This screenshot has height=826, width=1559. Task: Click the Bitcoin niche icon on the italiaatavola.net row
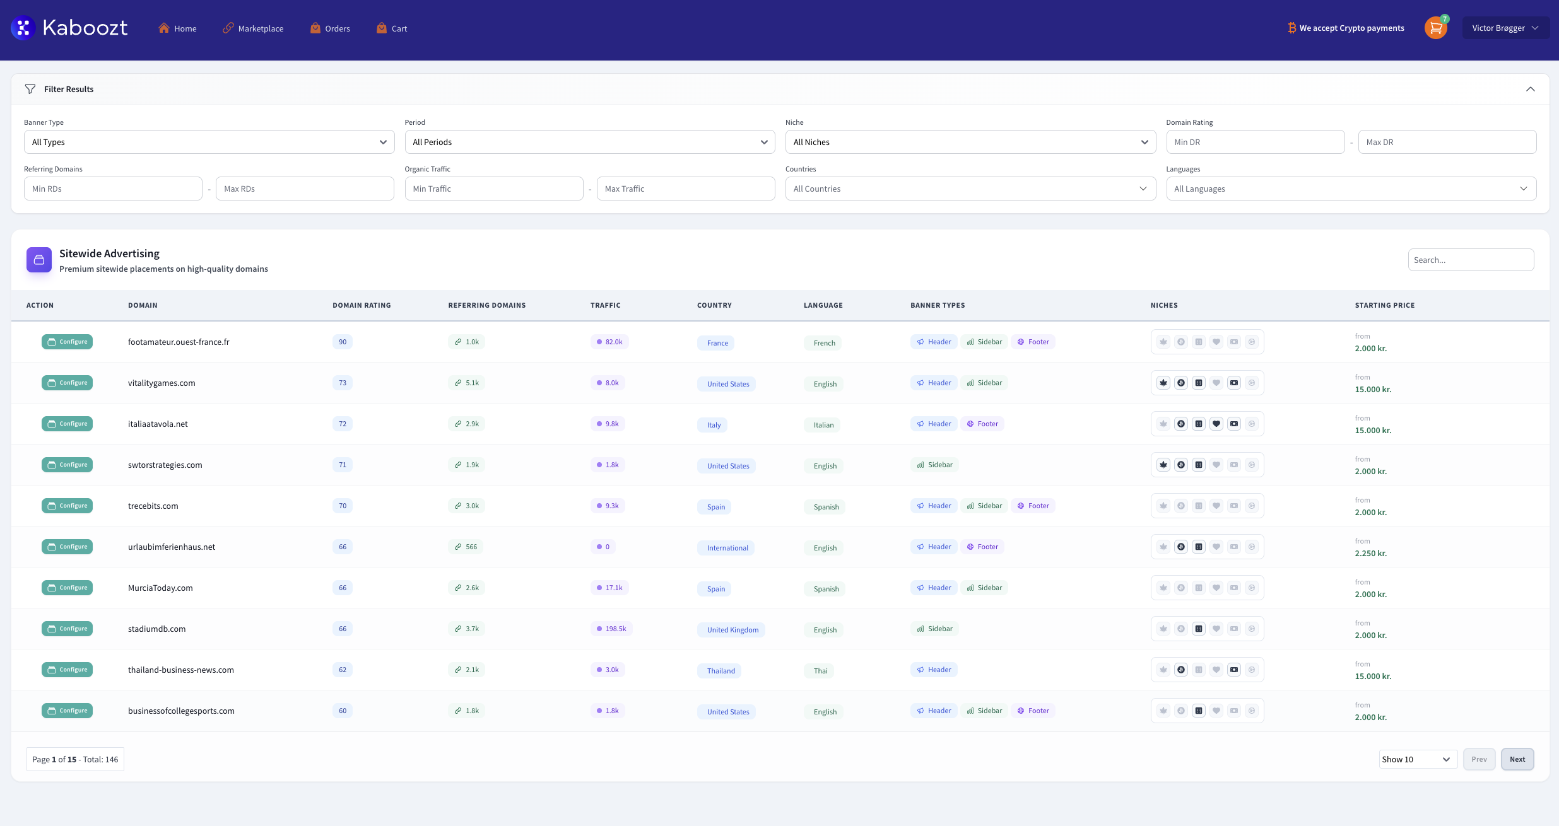[x=1180, y=423]
